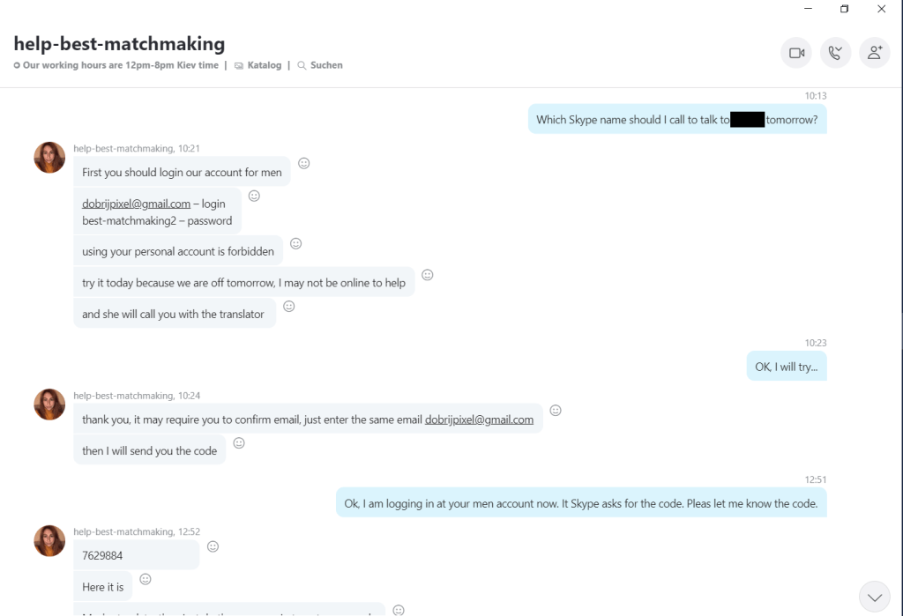React to the "try it today" message
This screenshot has height=616, width=903.
click(428, 275)
